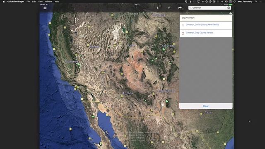Image resolution: width=265 pixels, height=149 pixels.
Task: Click the Arizona state label on map
Action: click(x=128, y=93)
